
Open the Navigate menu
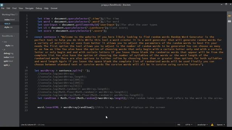29,8
